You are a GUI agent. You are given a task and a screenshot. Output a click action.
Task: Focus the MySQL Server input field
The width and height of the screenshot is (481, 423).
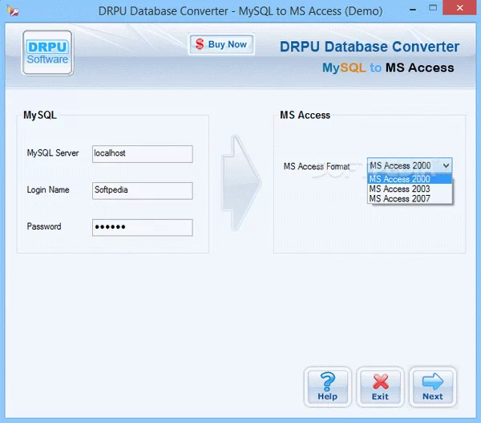[x=143, y=154]
